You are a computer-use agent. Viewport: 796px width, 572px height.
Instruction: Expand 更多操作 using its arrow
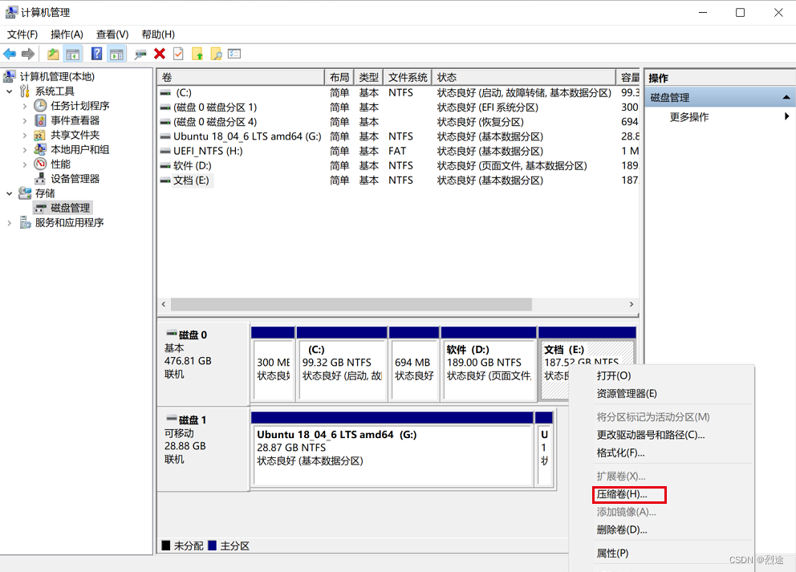pyautogui.click(x=785, y=116)
